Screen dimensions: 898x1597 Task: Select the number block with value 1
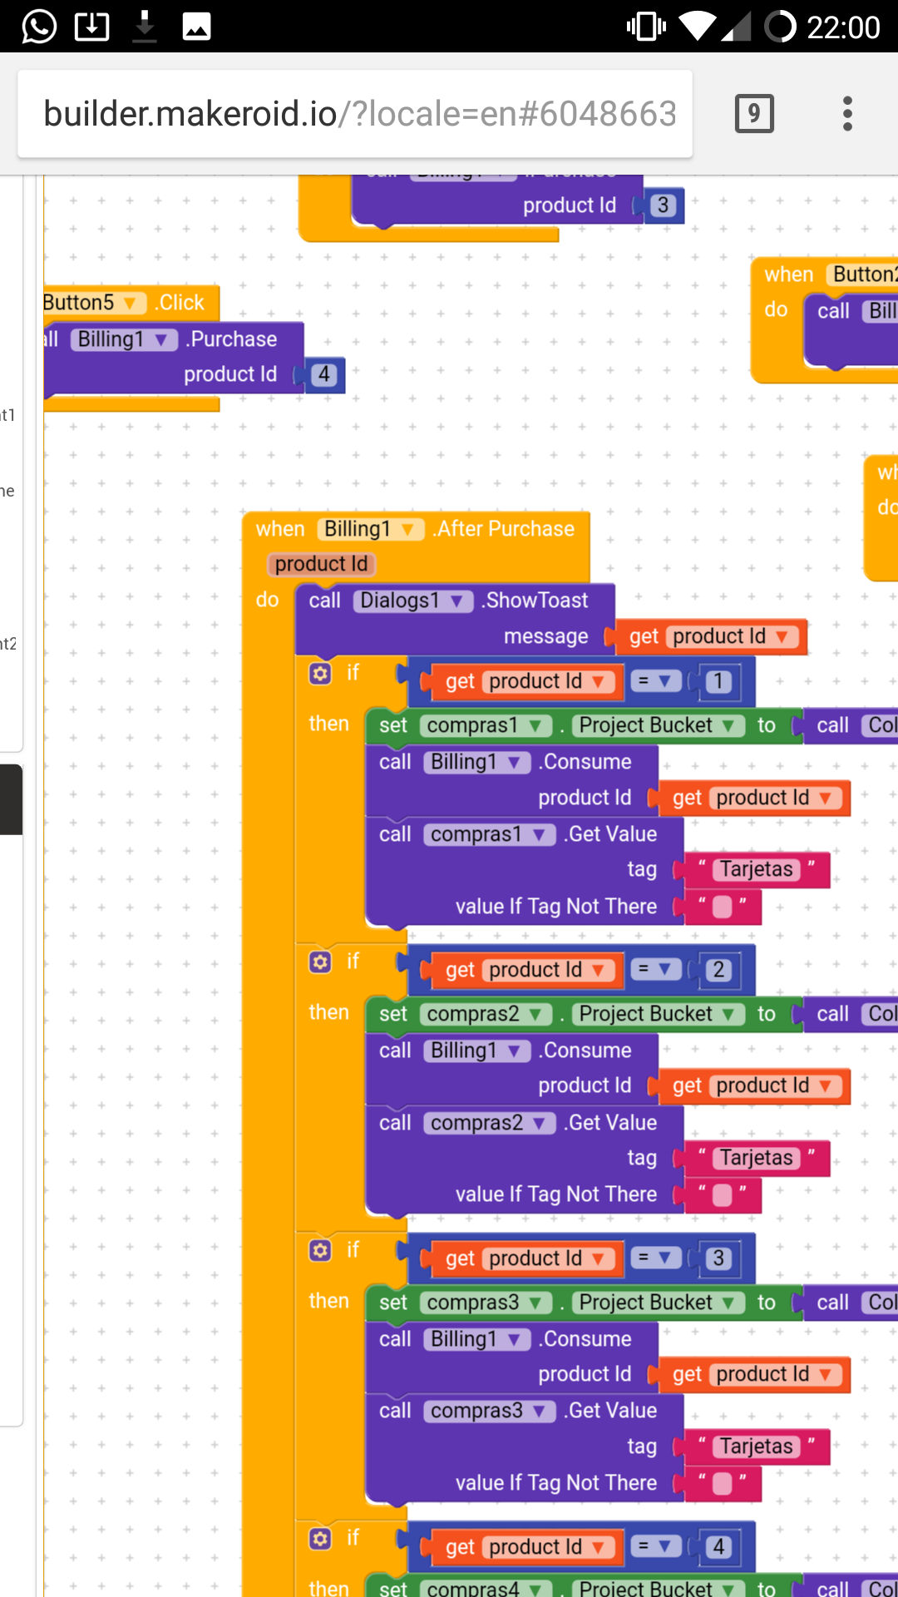point(718,682)
